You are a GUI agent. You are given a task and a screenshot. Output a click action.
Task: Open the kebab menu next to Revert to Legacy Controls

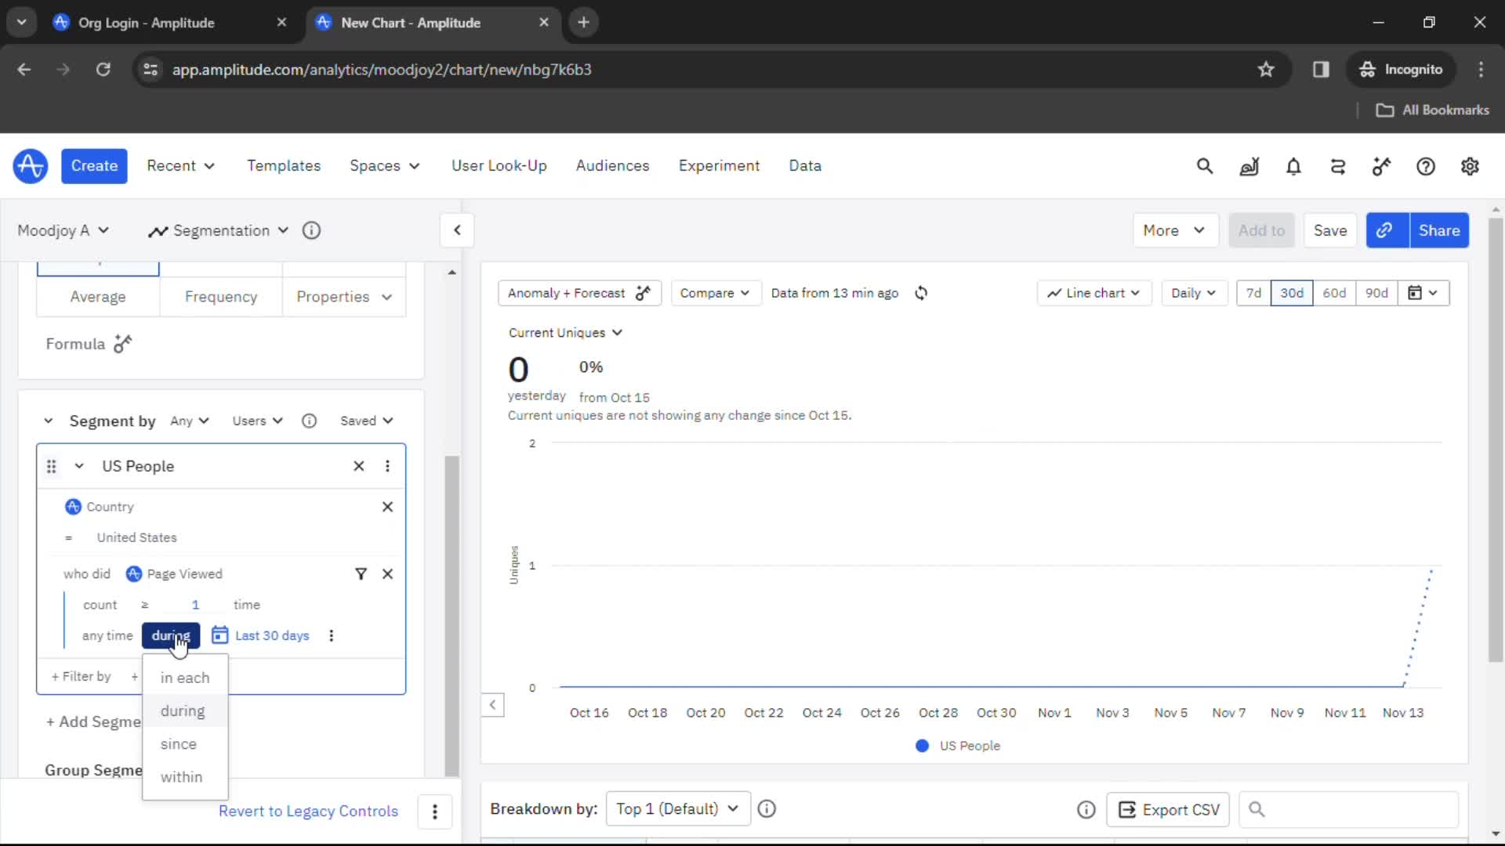point(435,812)
